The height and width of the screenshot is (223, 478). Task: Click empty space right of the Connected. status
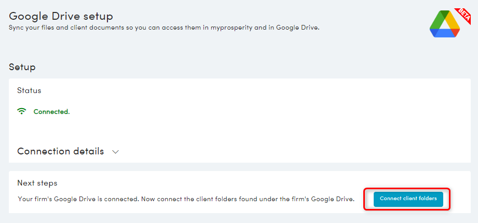(x=260, y=112)
